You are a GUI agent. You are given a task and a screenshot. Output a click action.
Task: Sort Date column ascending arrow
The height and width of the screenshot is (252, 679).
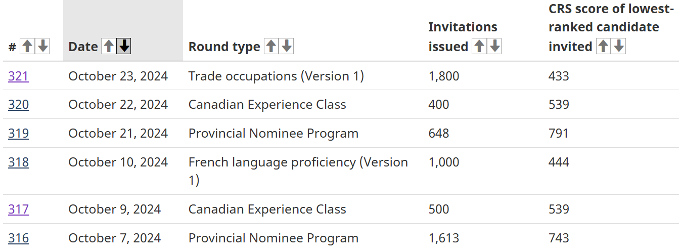click(x=108, y=47)
